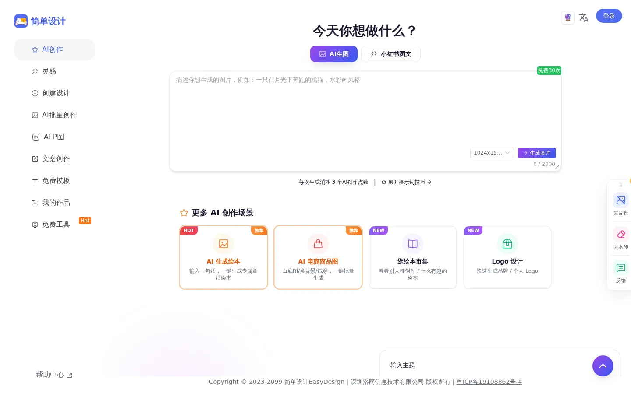Click the 生成图片 generate button

(537, 153)
